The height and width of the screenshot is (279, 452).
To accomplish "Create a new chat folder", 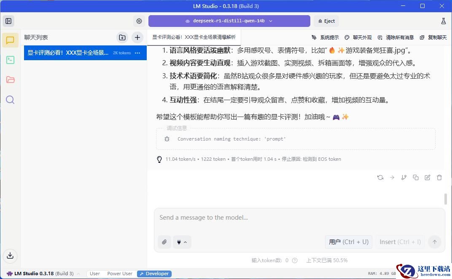I will pyautogui.click(x=122, y=37).
